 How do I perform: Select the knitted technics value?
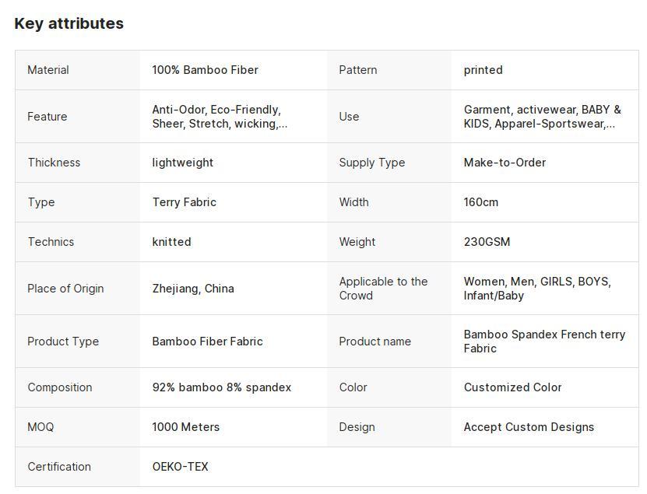pyautogui.click(x=171, y=242)
